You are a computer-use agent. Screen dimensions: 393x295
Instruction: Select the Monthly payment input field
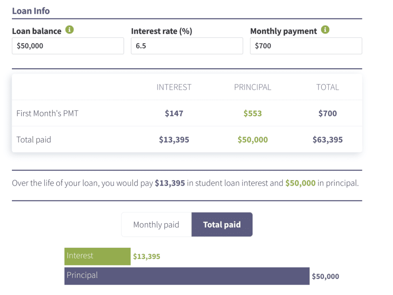[306, 46]
